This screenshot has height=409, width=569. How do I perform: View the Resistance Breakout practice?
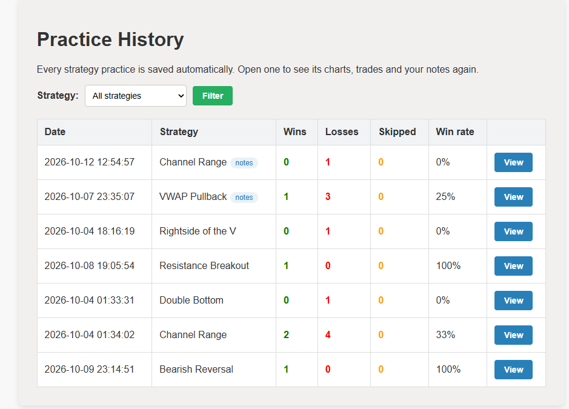[x=513, y=266]
